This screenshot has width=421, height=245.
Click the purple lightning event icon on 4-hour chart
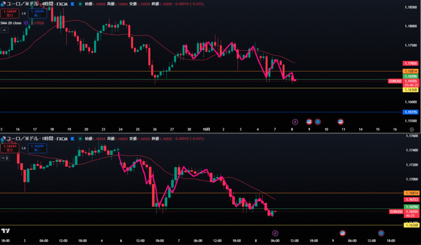tap(295, 121)
